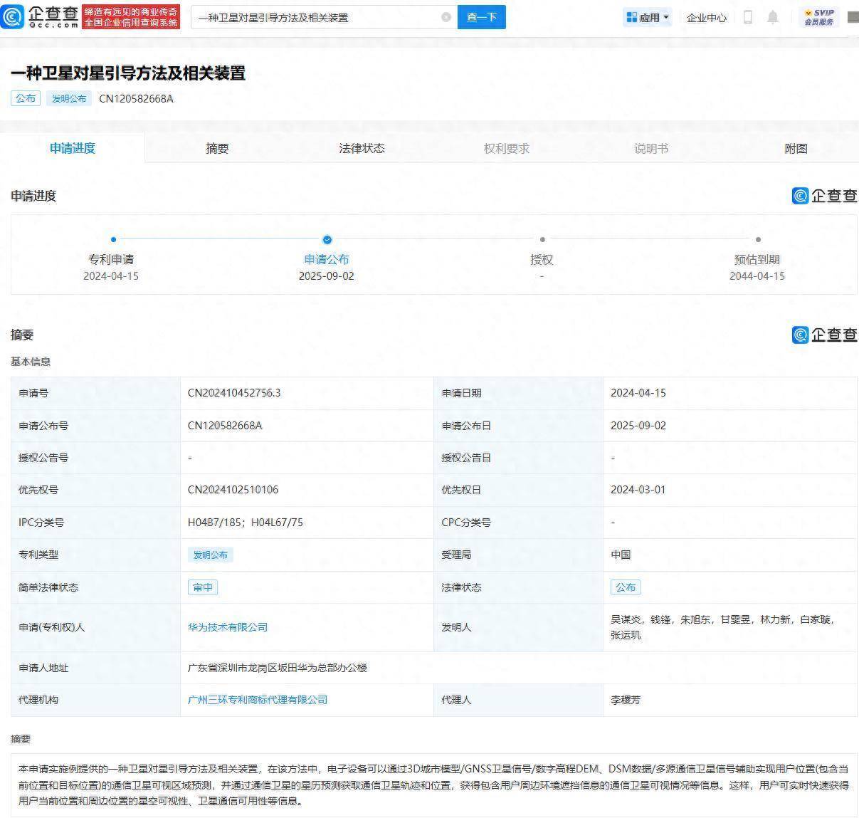Image resolution: width=859 pixels, height=818 pixels.
Task: Select the 申请公布 dot on the progress timeline
Action: [x=327, y=240]
